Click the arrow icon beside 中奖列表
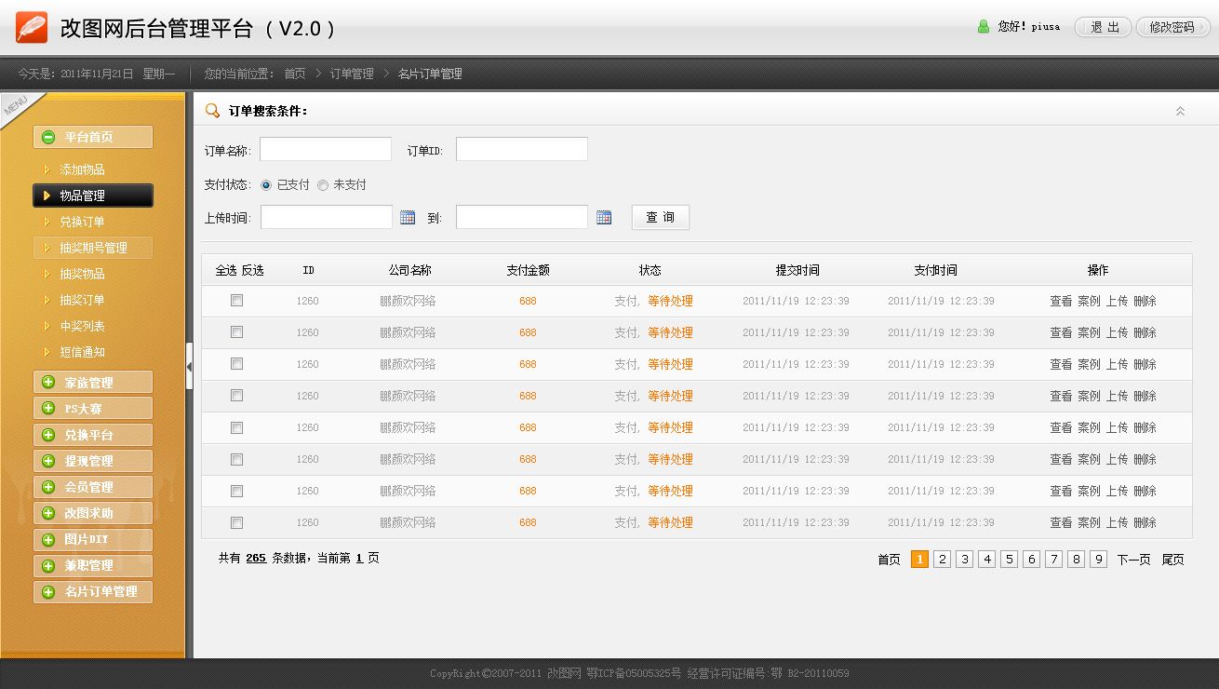 pos(47,326)
